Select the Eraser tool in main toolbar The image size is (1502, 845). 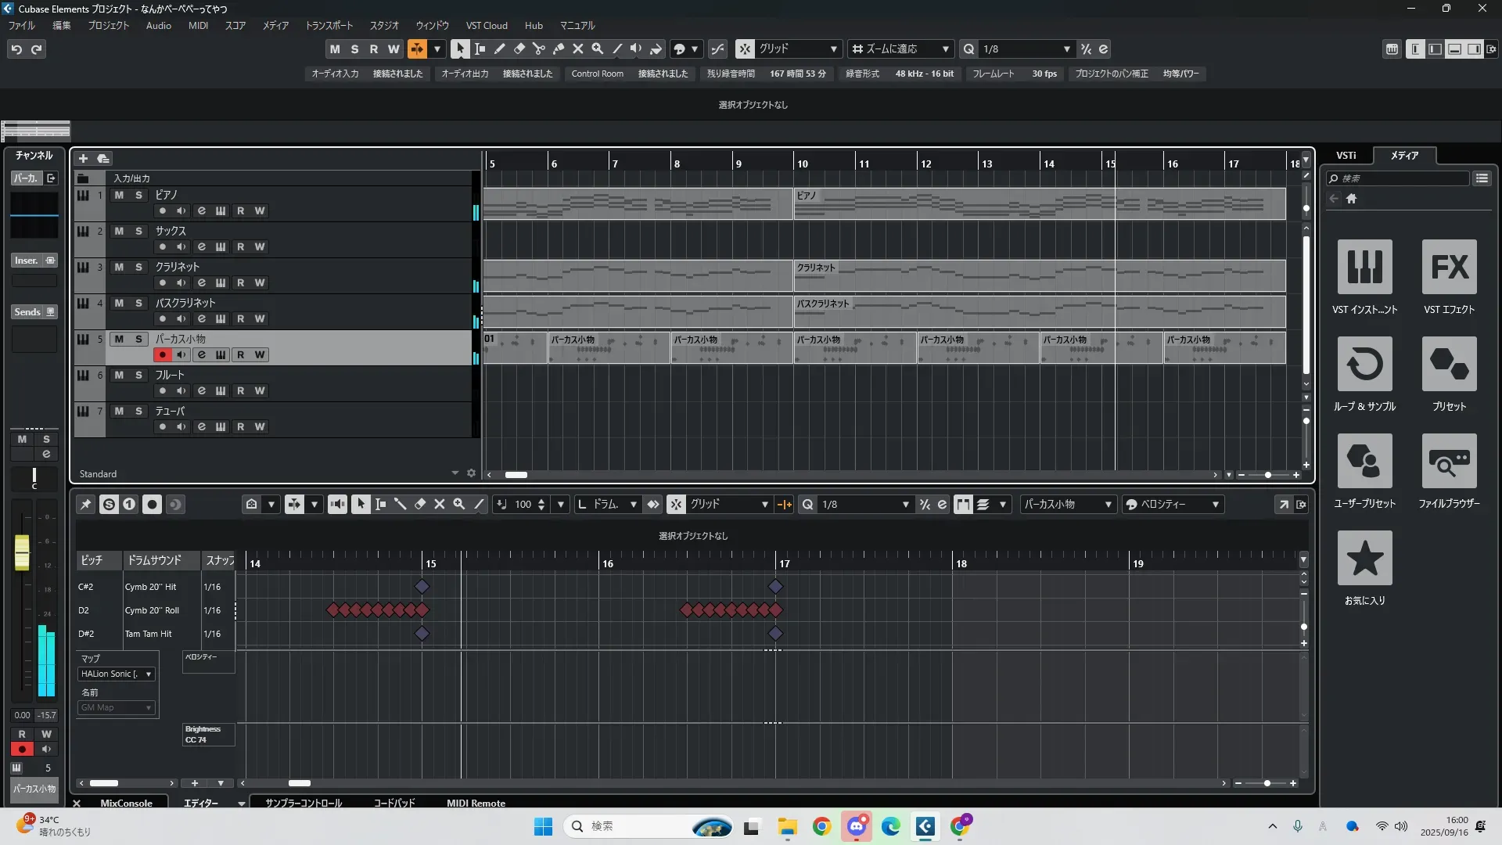(x=519, y=49)
